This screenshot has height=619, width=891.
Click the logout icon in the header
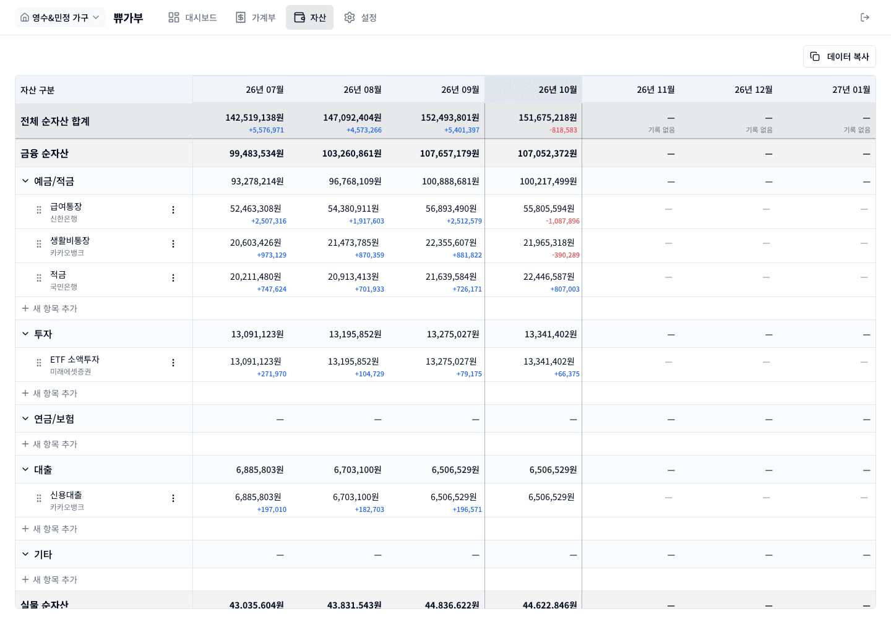[865, 17]
